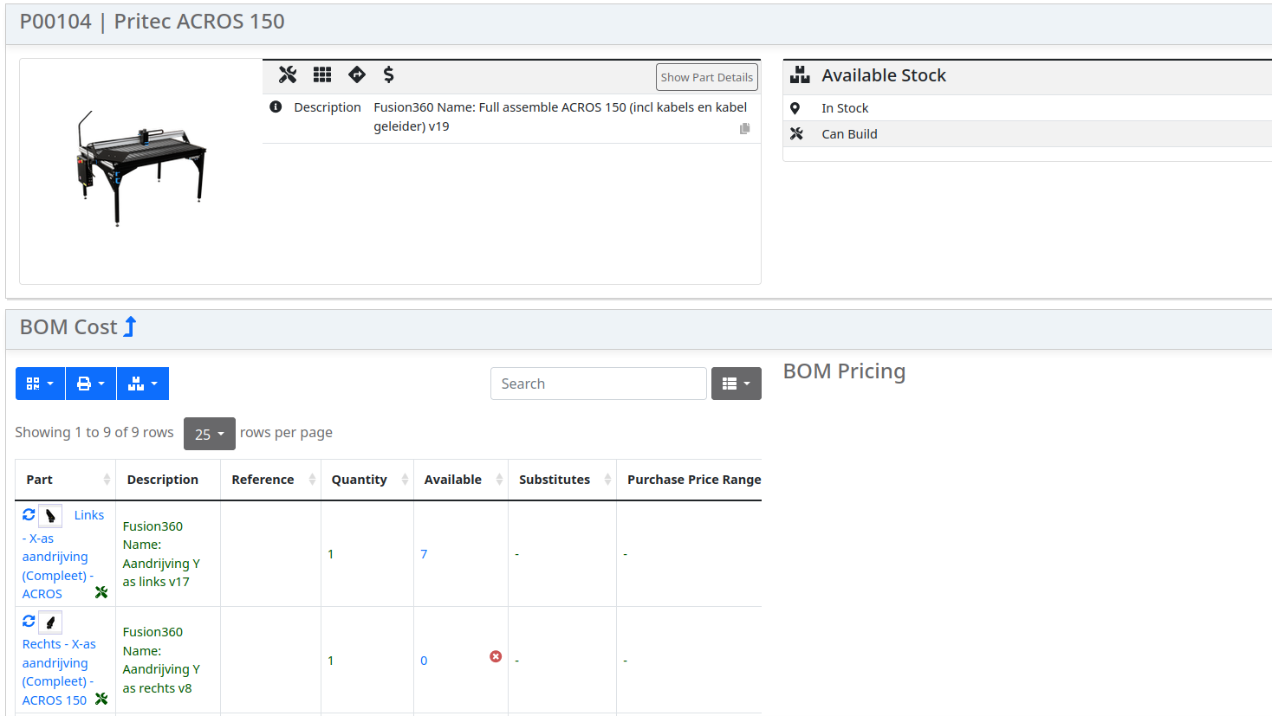Click Links part thumbnail image
The height and width of the screenshot is (716, 1272).
point(50,516)
